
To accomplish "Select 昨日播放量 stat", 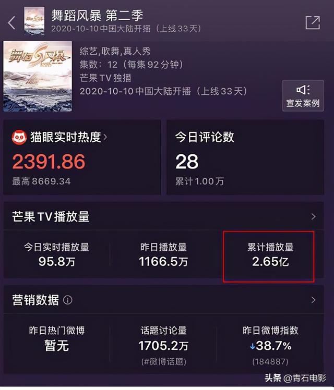I will click(x=163, y=254).
